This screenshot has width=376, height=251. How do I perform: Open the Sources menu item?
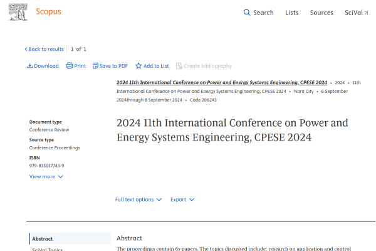click(x=321, y=13)
